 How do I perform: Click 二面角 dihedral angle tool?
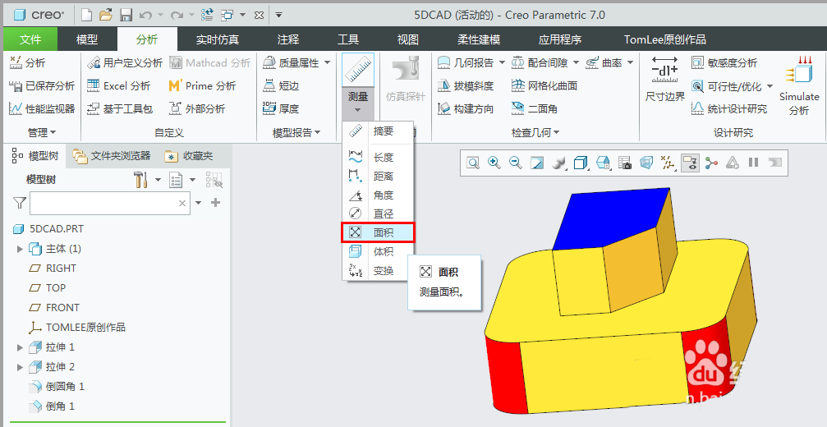534,108
